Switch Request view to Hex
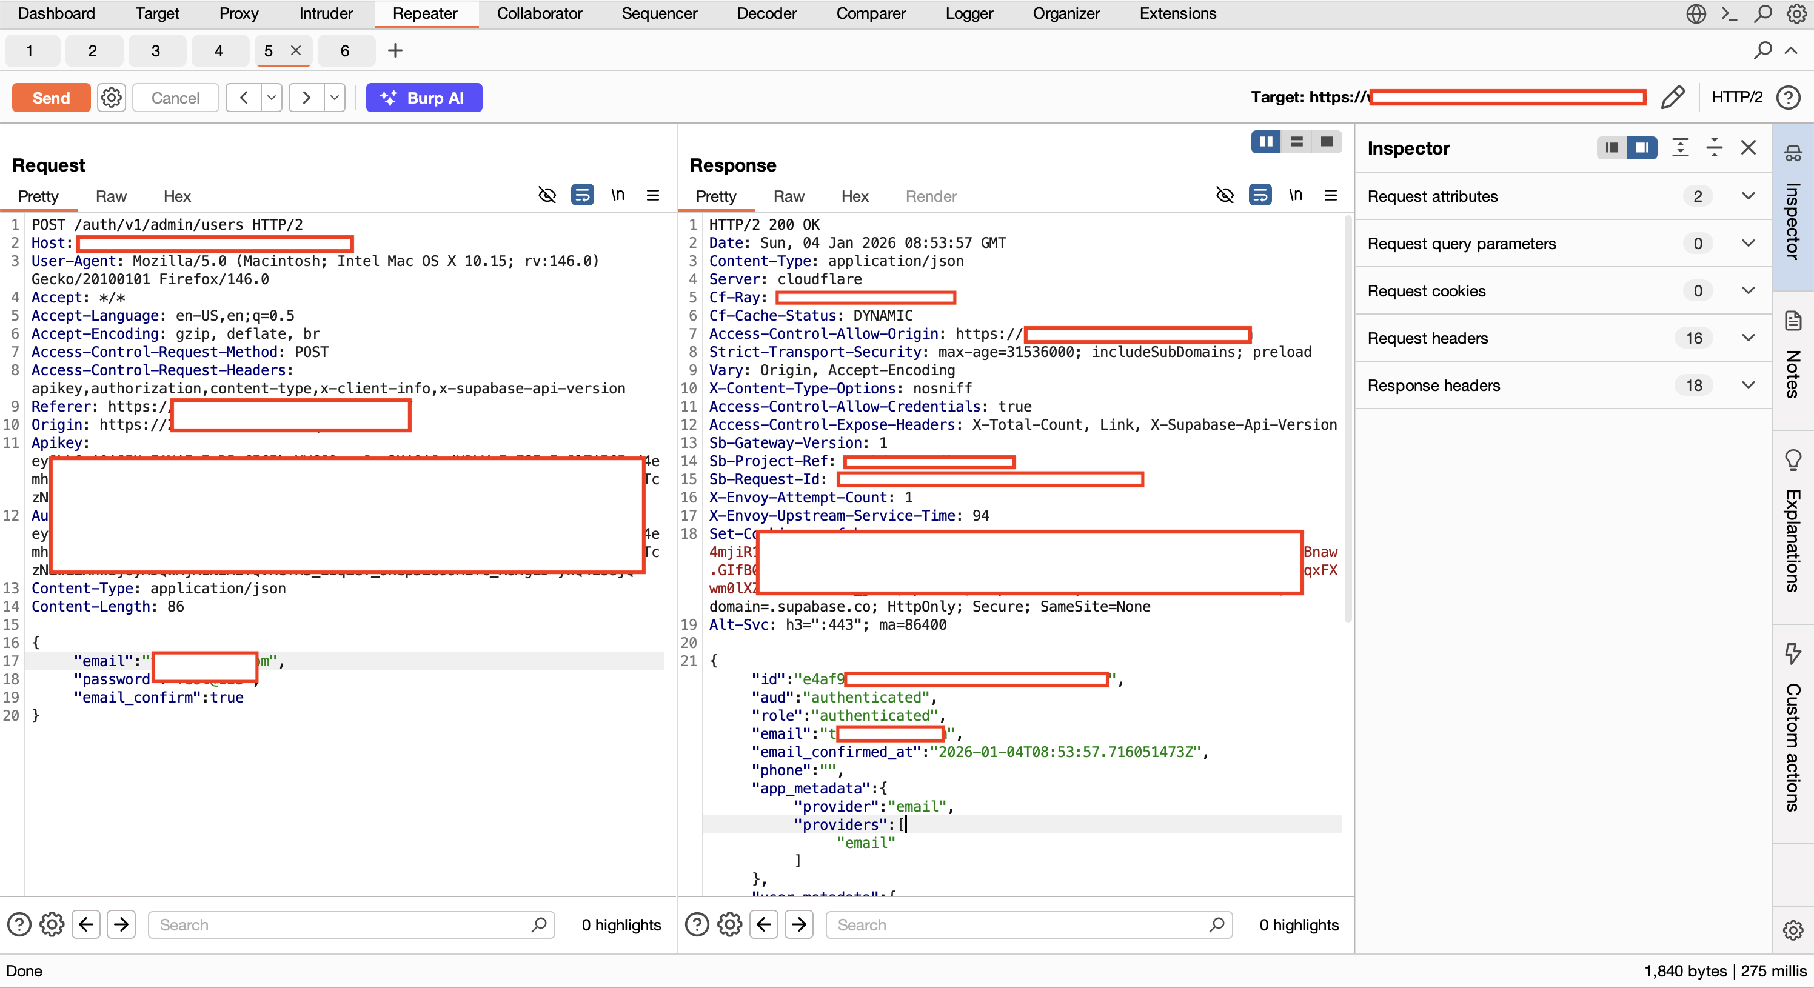 [x=178, y=196]
